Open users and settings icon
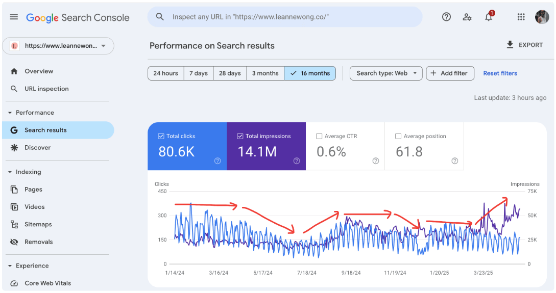The width and height of the screenshot is (556, 293). [x=467, y=17]
